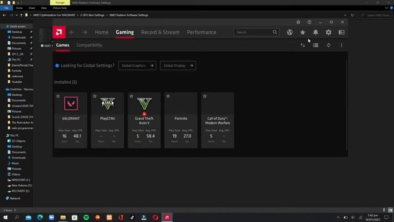This screenshot has height=222, width=394.
Task: Go back in File Explorer
Action: point(4,15)
